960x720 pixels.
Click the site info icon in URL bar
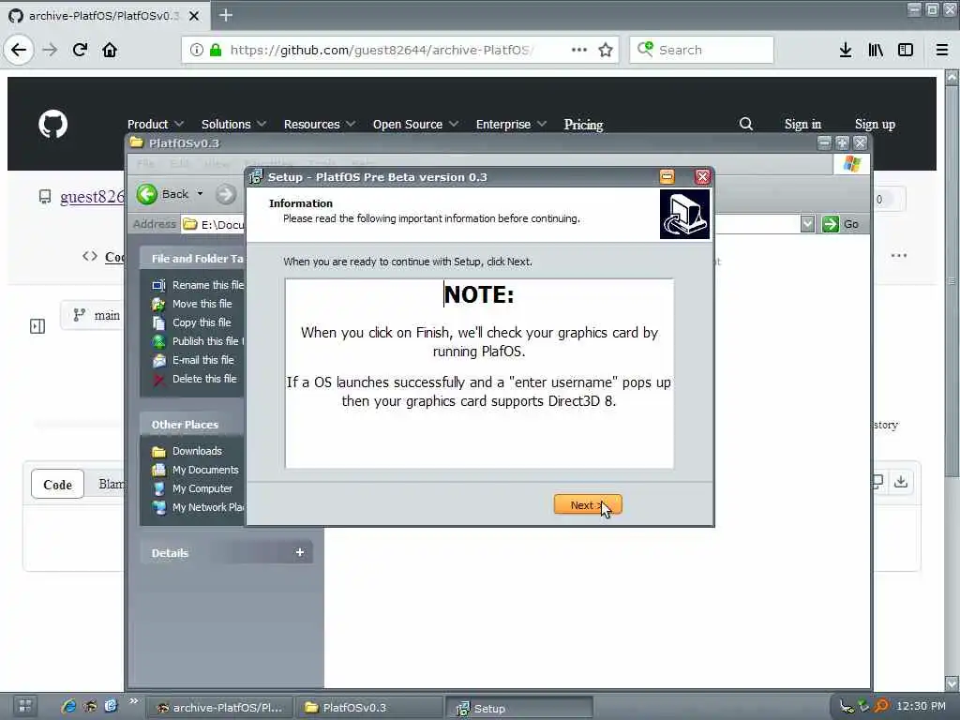pyautogui.click(x=196, y=50)
